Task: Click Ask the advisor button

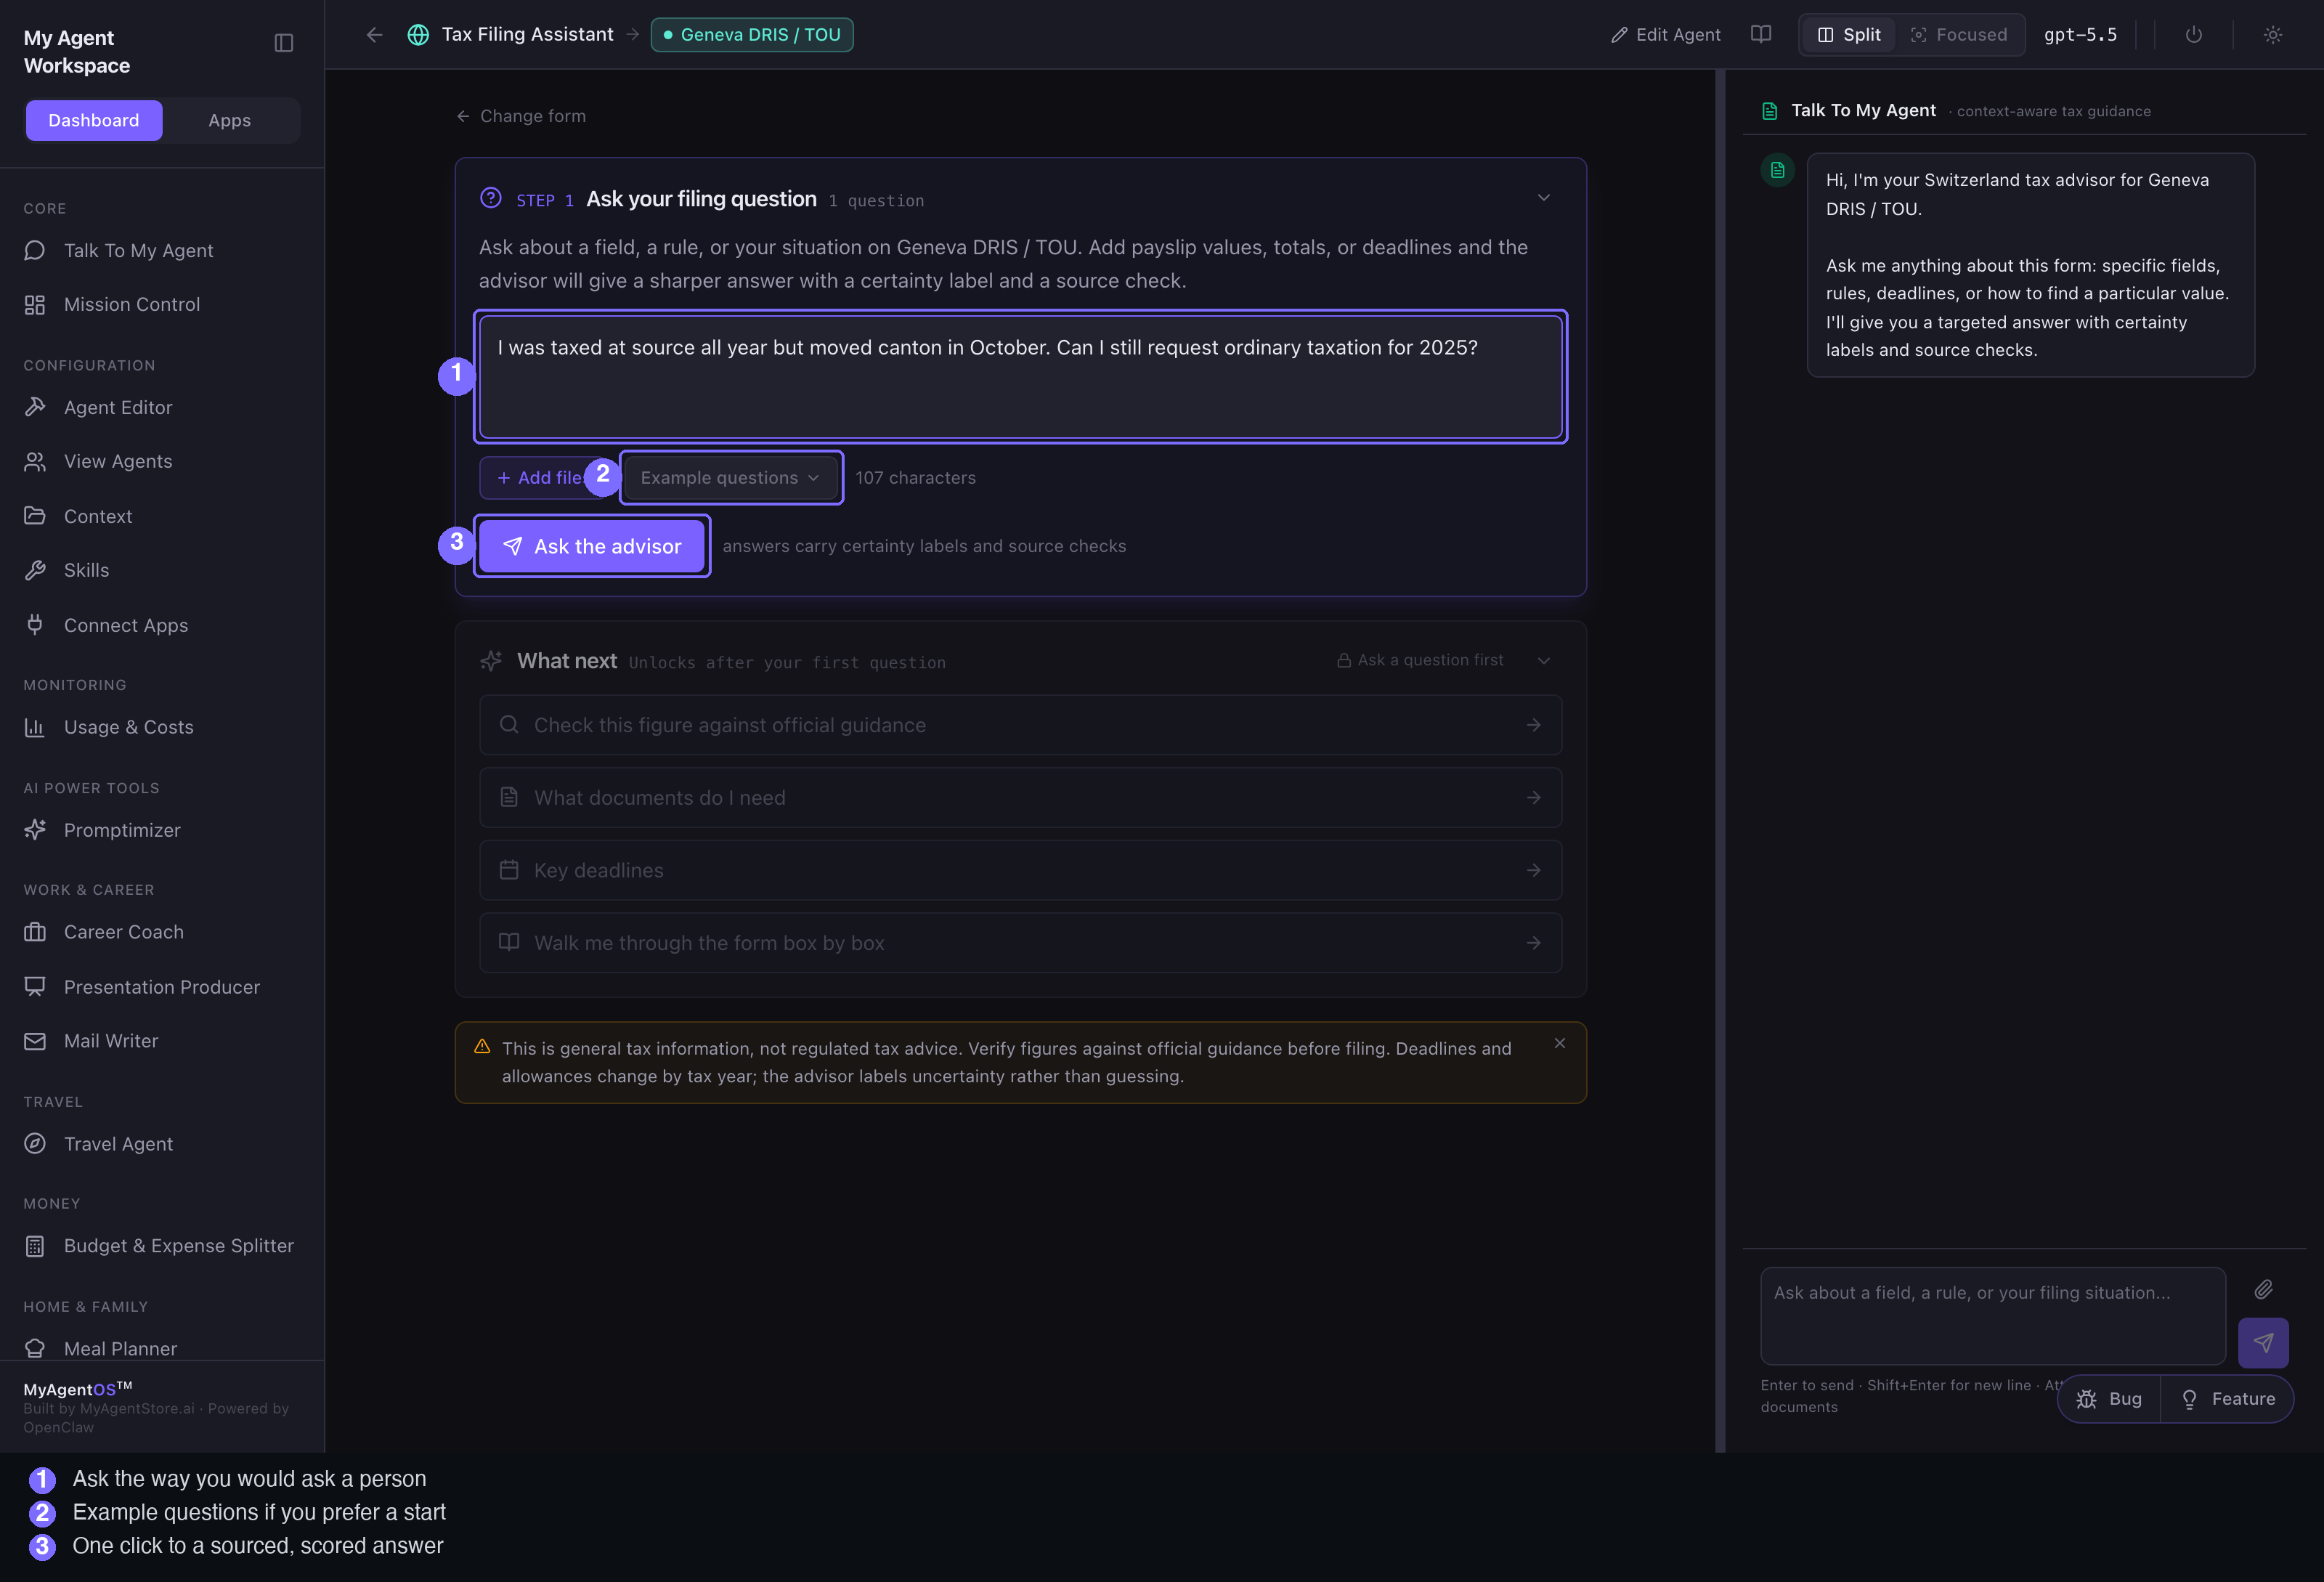Action: pyautogui.click(x=592, y=546)
